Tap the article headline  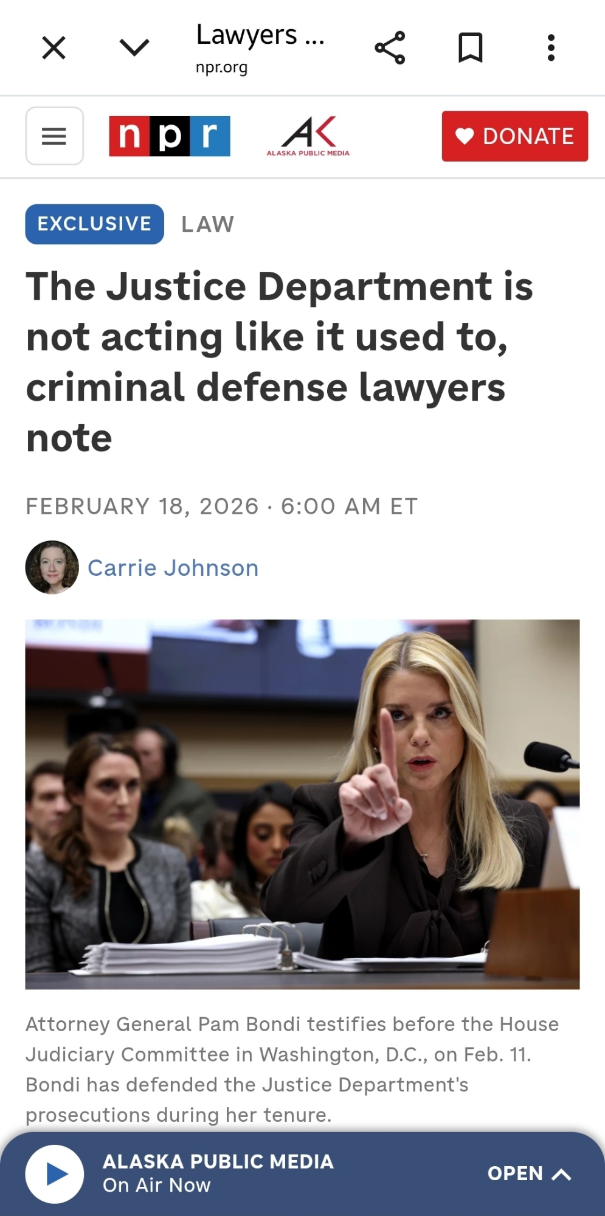pyautogui.click(x=280, y=362)
